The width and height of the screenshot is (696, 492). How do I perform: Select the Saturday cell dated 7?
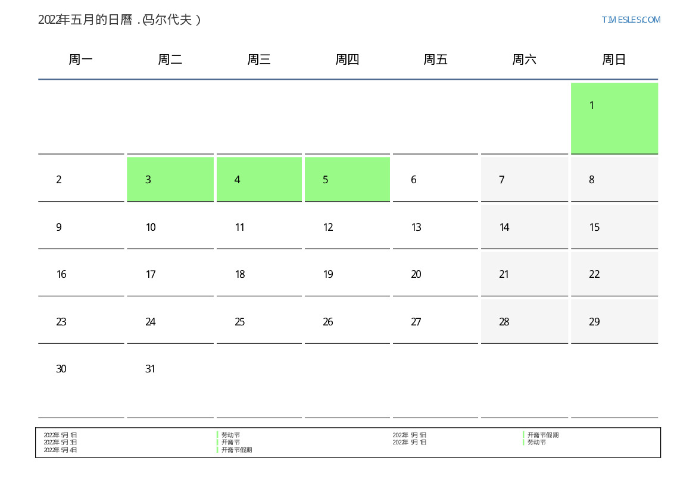pos(524,179)
